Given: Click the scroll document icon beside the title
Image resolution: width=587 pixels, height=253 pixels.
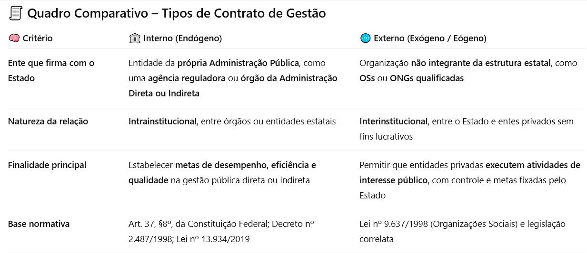Looking at the screenshot, I should [16, 13].
